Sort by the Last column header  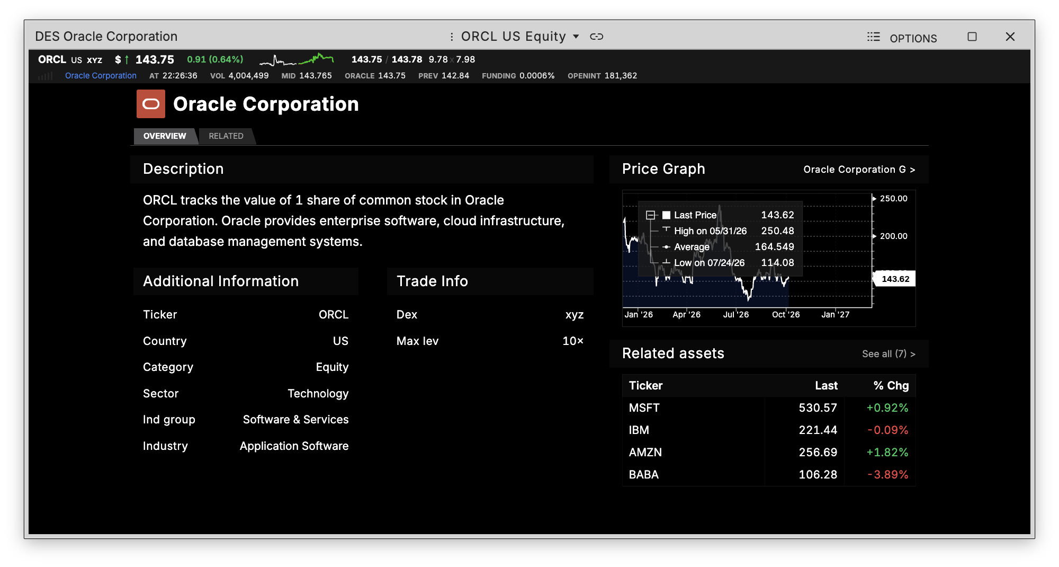[x=827, y=386]
